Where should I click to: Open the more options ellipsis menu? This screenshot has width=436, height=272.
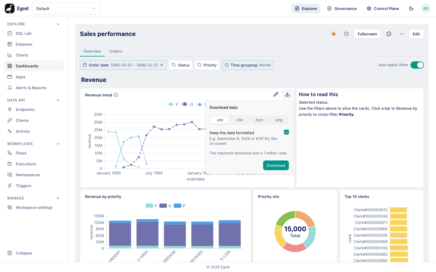click(401, 34)
